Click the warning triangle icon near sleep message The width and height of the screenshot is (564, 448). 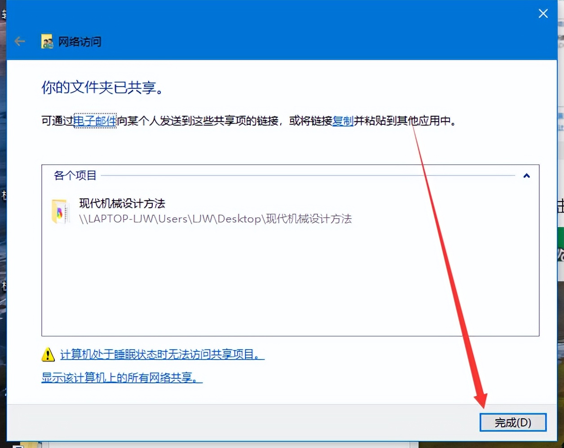click(x=47, y=355)
